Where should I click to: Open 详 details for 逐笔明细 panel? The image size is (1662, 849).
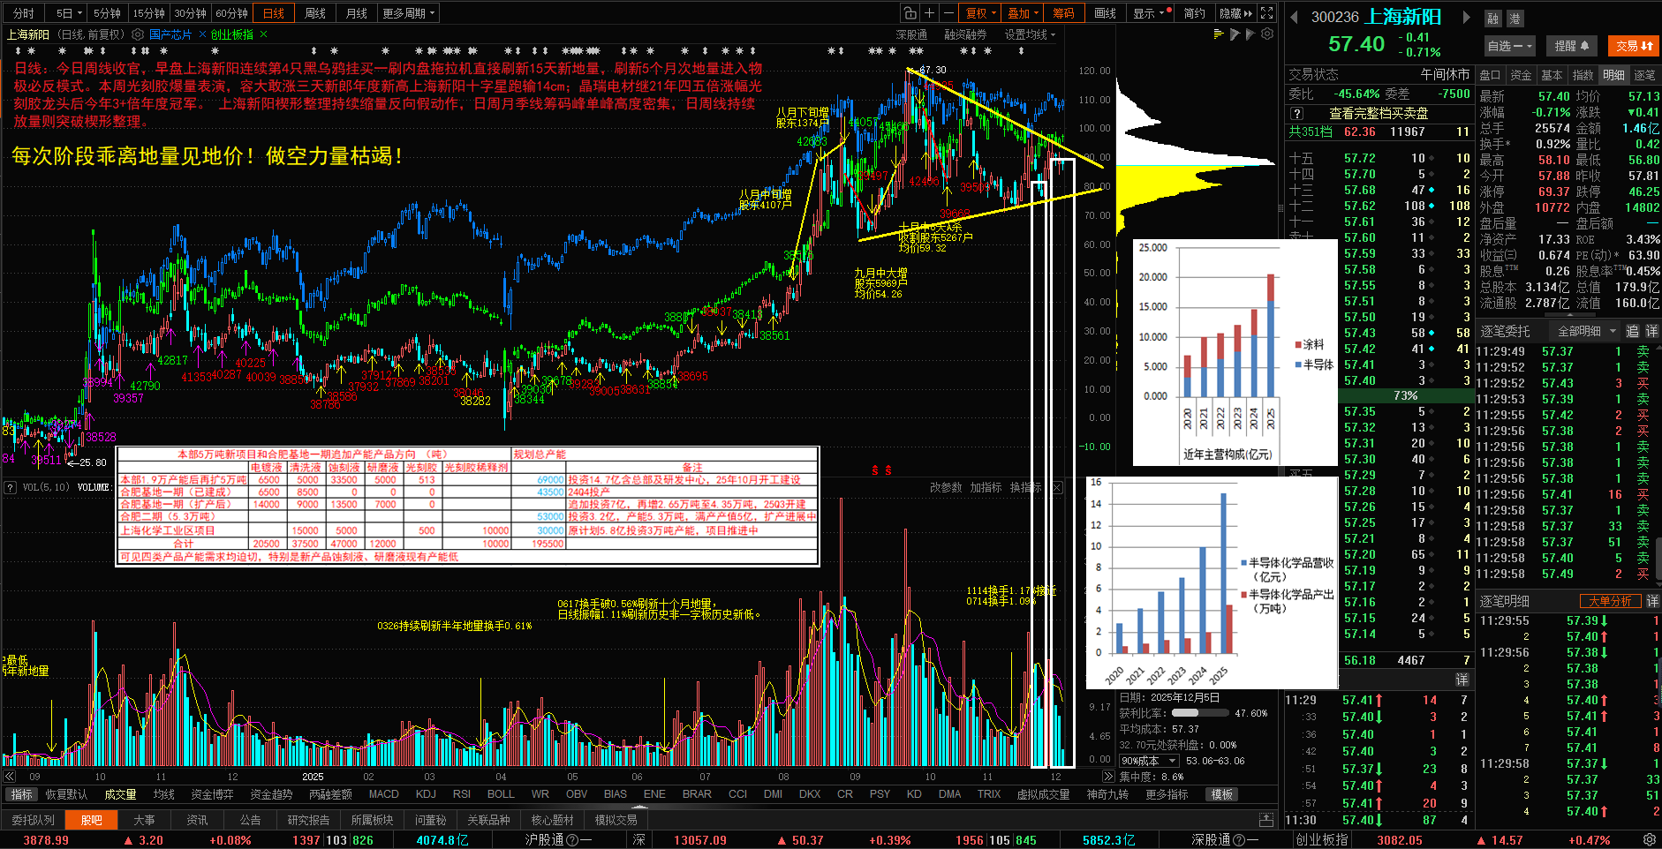pyautogui.click(x=1651, y=601)
